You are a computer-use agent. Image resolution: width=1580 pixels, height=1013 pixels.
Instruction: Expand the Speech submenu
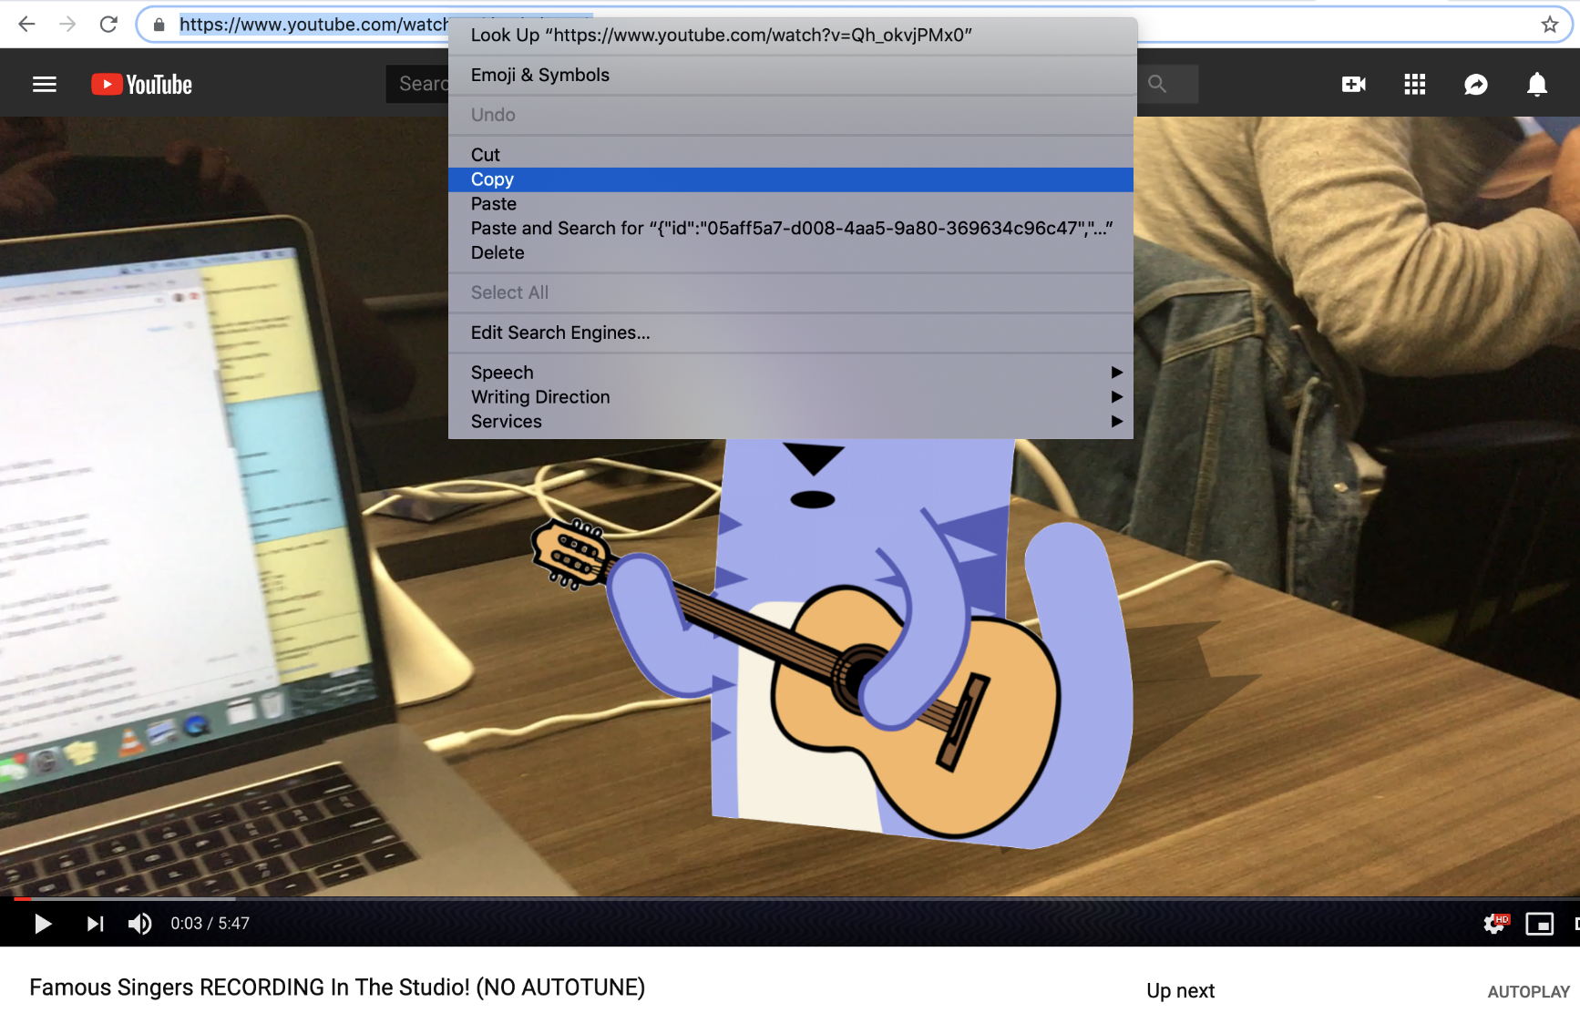point(790,373)
